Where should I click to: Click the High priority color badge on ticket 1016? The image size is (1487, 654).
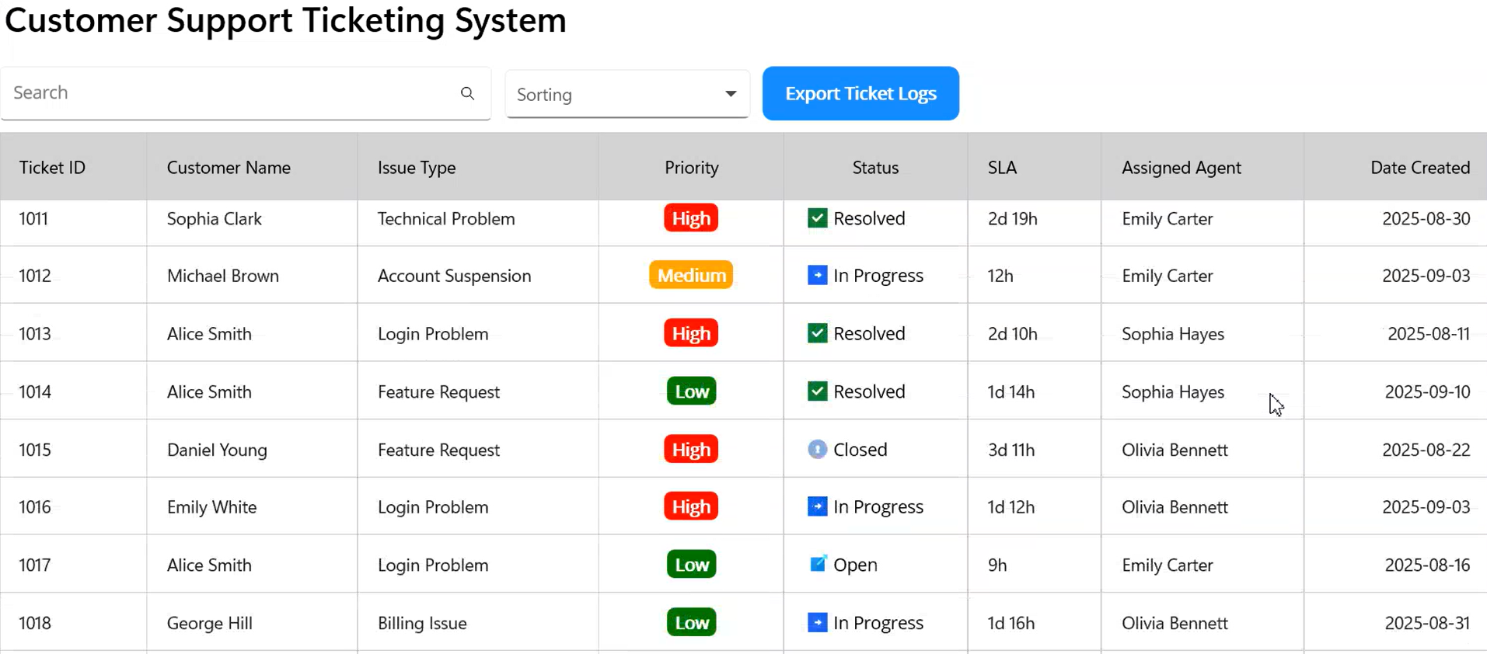[x=690, y=506]
